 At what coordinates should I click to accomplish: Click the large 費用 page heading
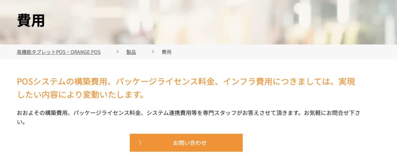point(31,20)
